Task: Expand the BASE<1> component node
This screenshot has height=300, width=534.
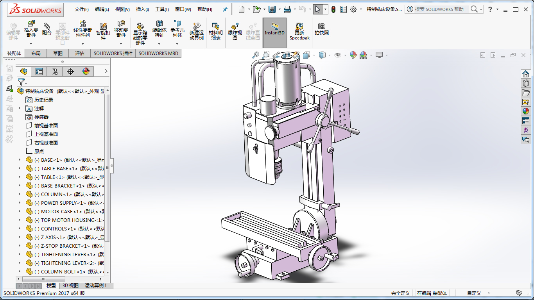Action: click(20, 160)
